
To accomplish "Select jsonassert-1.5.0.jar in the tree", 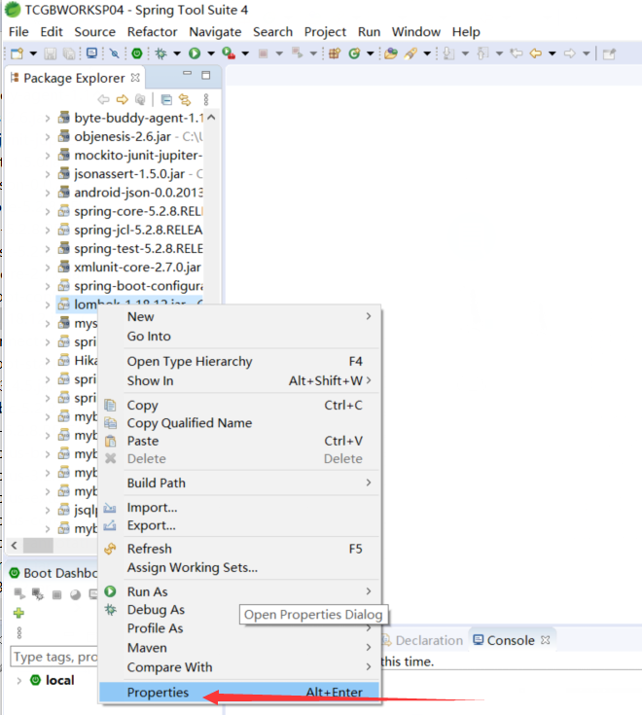I will pos(129,174).
